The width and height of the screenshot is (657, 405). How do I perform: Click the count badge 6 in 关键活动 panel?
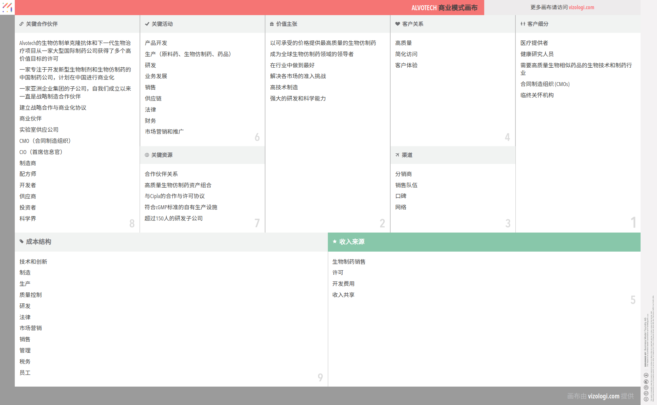click(257, 137)
